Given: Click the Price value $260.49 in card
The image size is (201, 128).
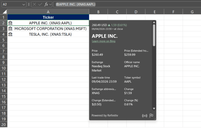Looking at the screenshot, I should (97, 55).
